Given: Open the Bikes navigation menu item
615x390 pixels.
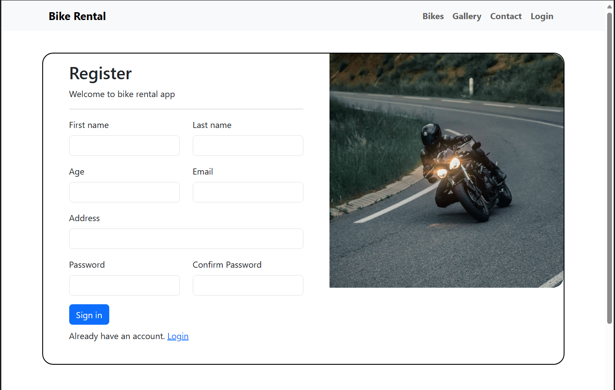Looking at the screenshot, I should [433, 16].
